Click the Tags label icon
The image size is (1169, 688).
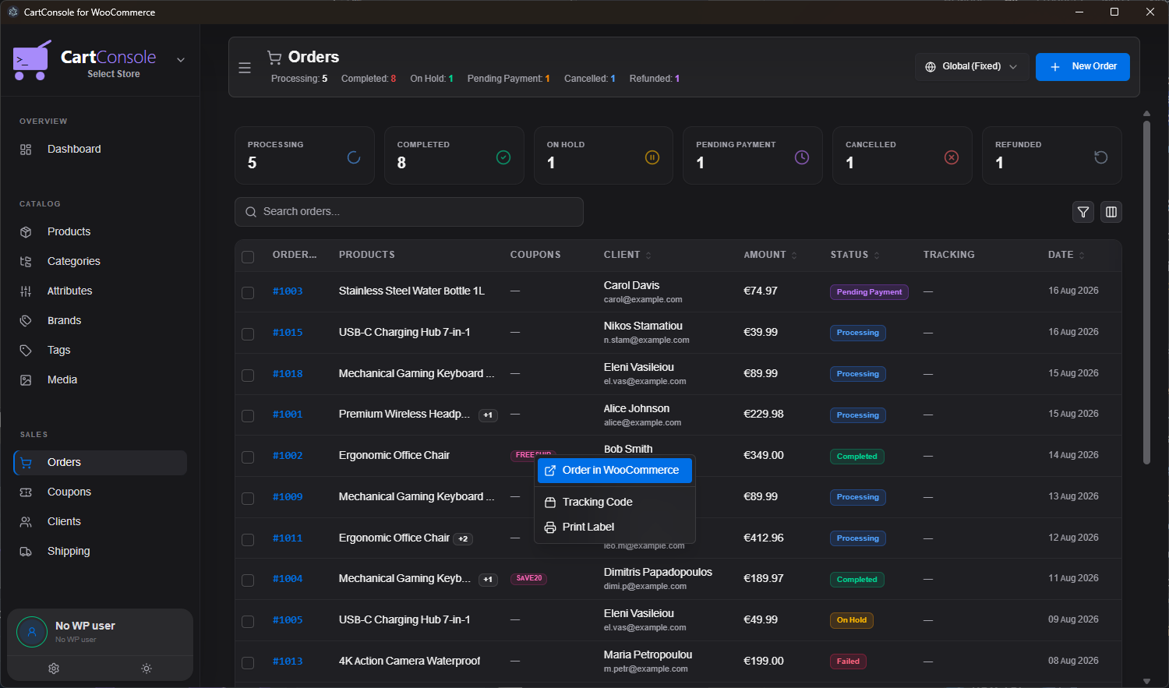coord(26,351)
